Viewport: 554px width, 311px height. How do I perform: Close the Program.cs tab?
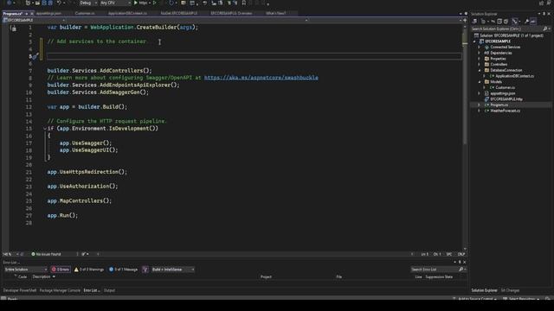click(x=32, y=14)
